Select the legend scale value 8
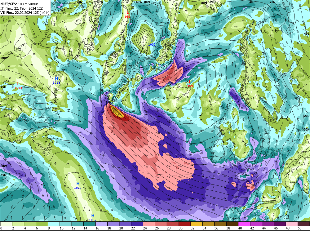The width and height of the screenshot is (310, 231). 49,229
